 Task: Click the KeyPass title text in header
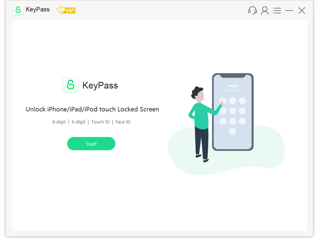click(37, 9)
